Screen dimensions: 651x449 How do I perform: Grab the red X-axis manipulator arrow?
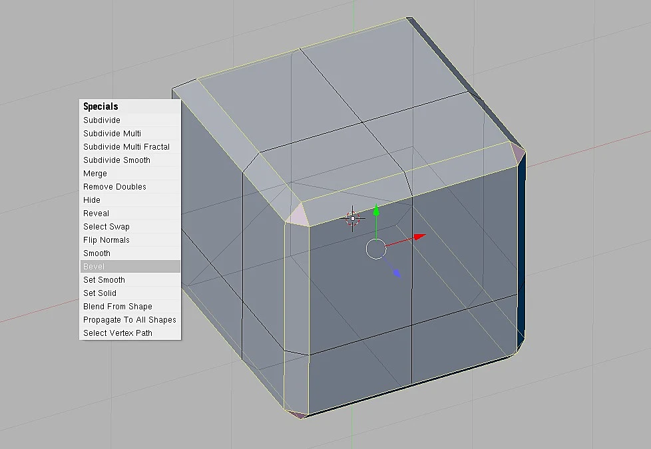coord(419,237)
